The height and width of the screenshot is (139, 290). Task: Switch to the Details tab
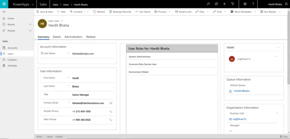pyautogui.click(x=57, y=37)
